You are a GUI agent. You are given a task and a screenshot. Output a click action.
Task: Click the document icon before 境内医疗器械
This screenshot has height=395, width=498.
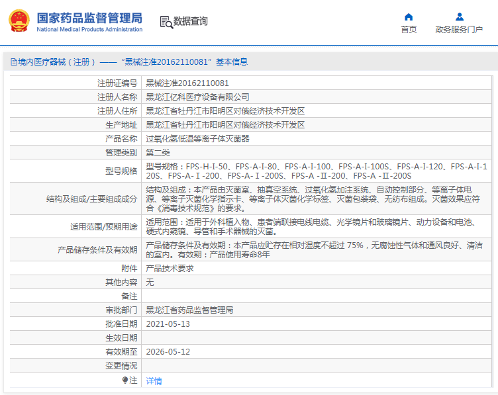[14, 62]
